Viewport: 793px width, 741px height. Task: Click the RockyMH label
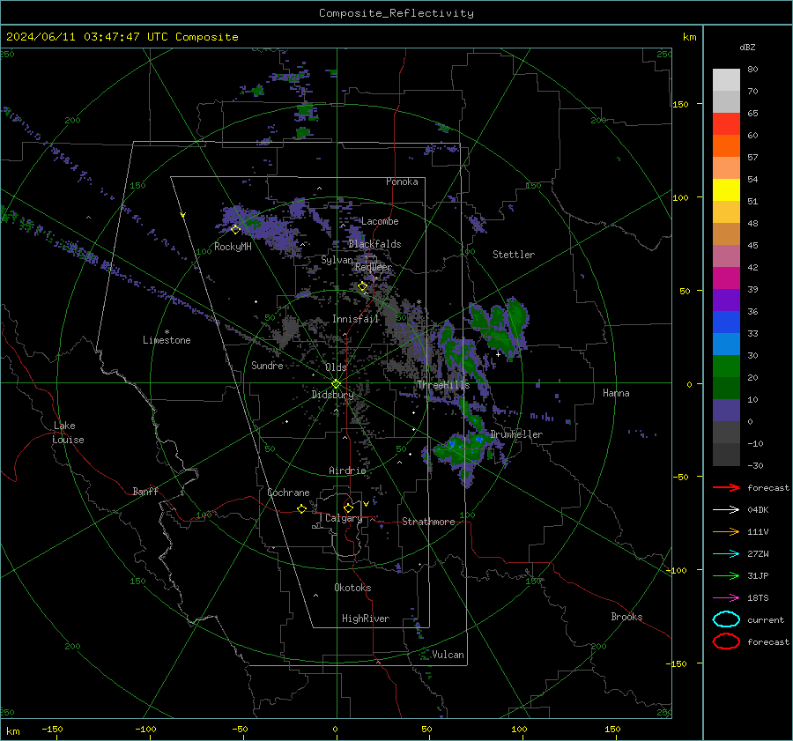click(233, 247)
